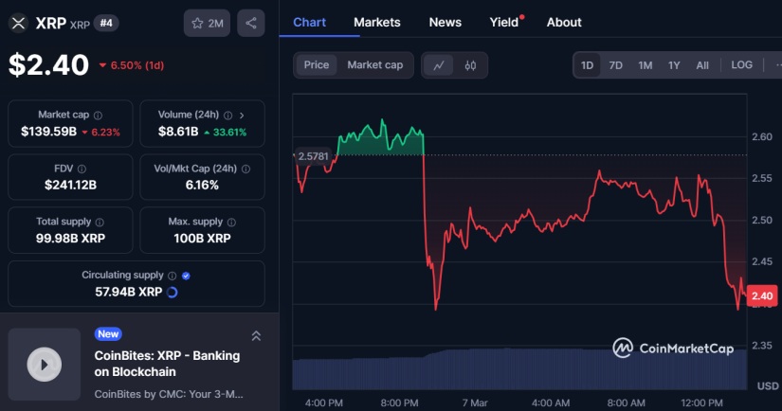Show Circulating supply info icon

point(173,276)
